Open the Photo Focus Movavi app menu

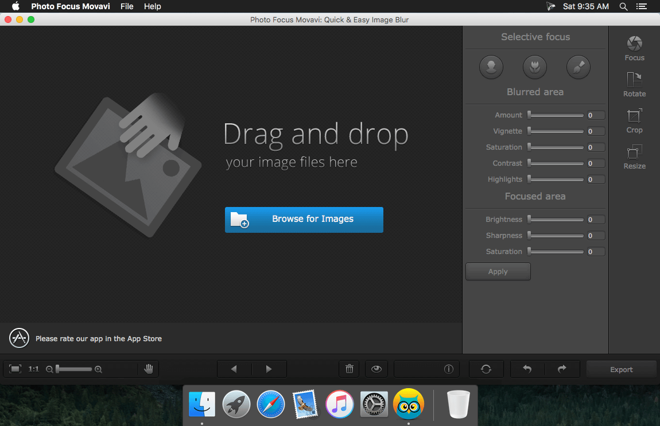(70, 6)
